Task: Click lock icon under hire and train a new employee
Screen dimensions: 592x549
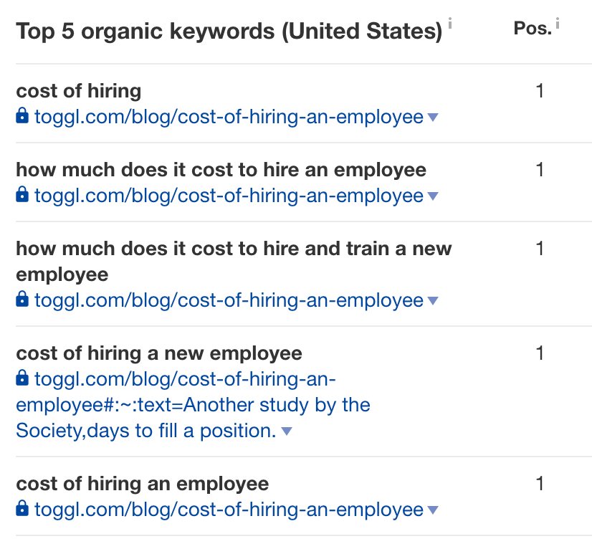Action: tap(22, 299)
